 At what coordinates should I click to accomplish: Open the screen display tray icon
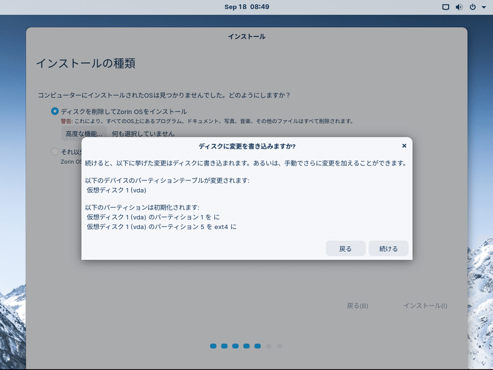[x=446, y=7]
